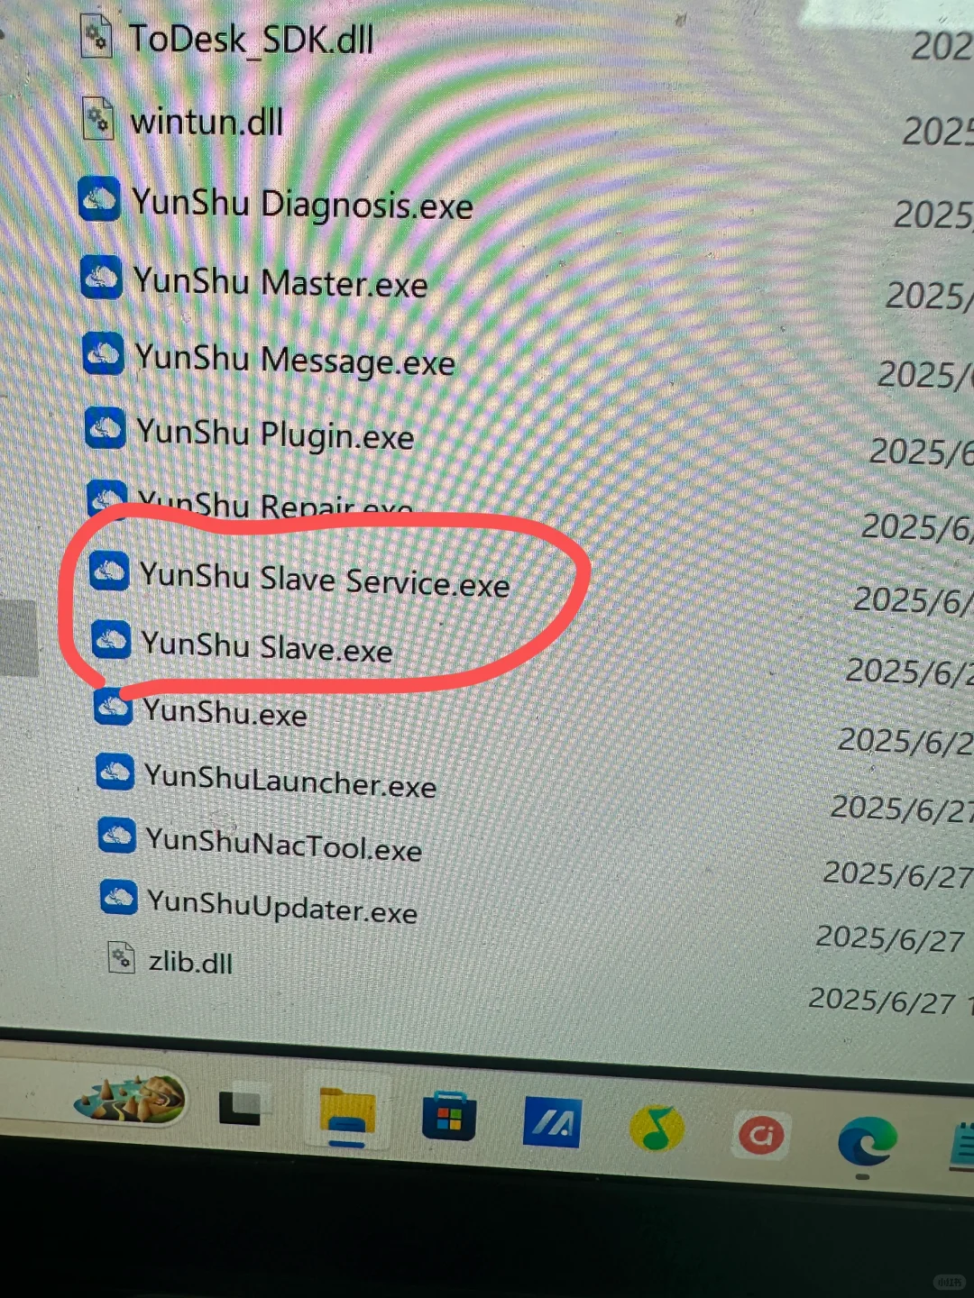Click the zlib.dll file icon
This screenshot has height=1298, width=974.
click(121, 956)
